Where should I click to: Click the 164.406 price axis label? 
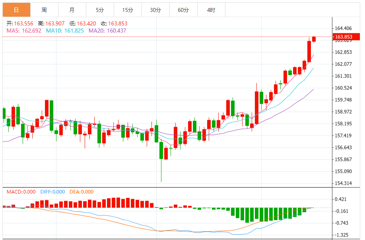tap(343, 28)
